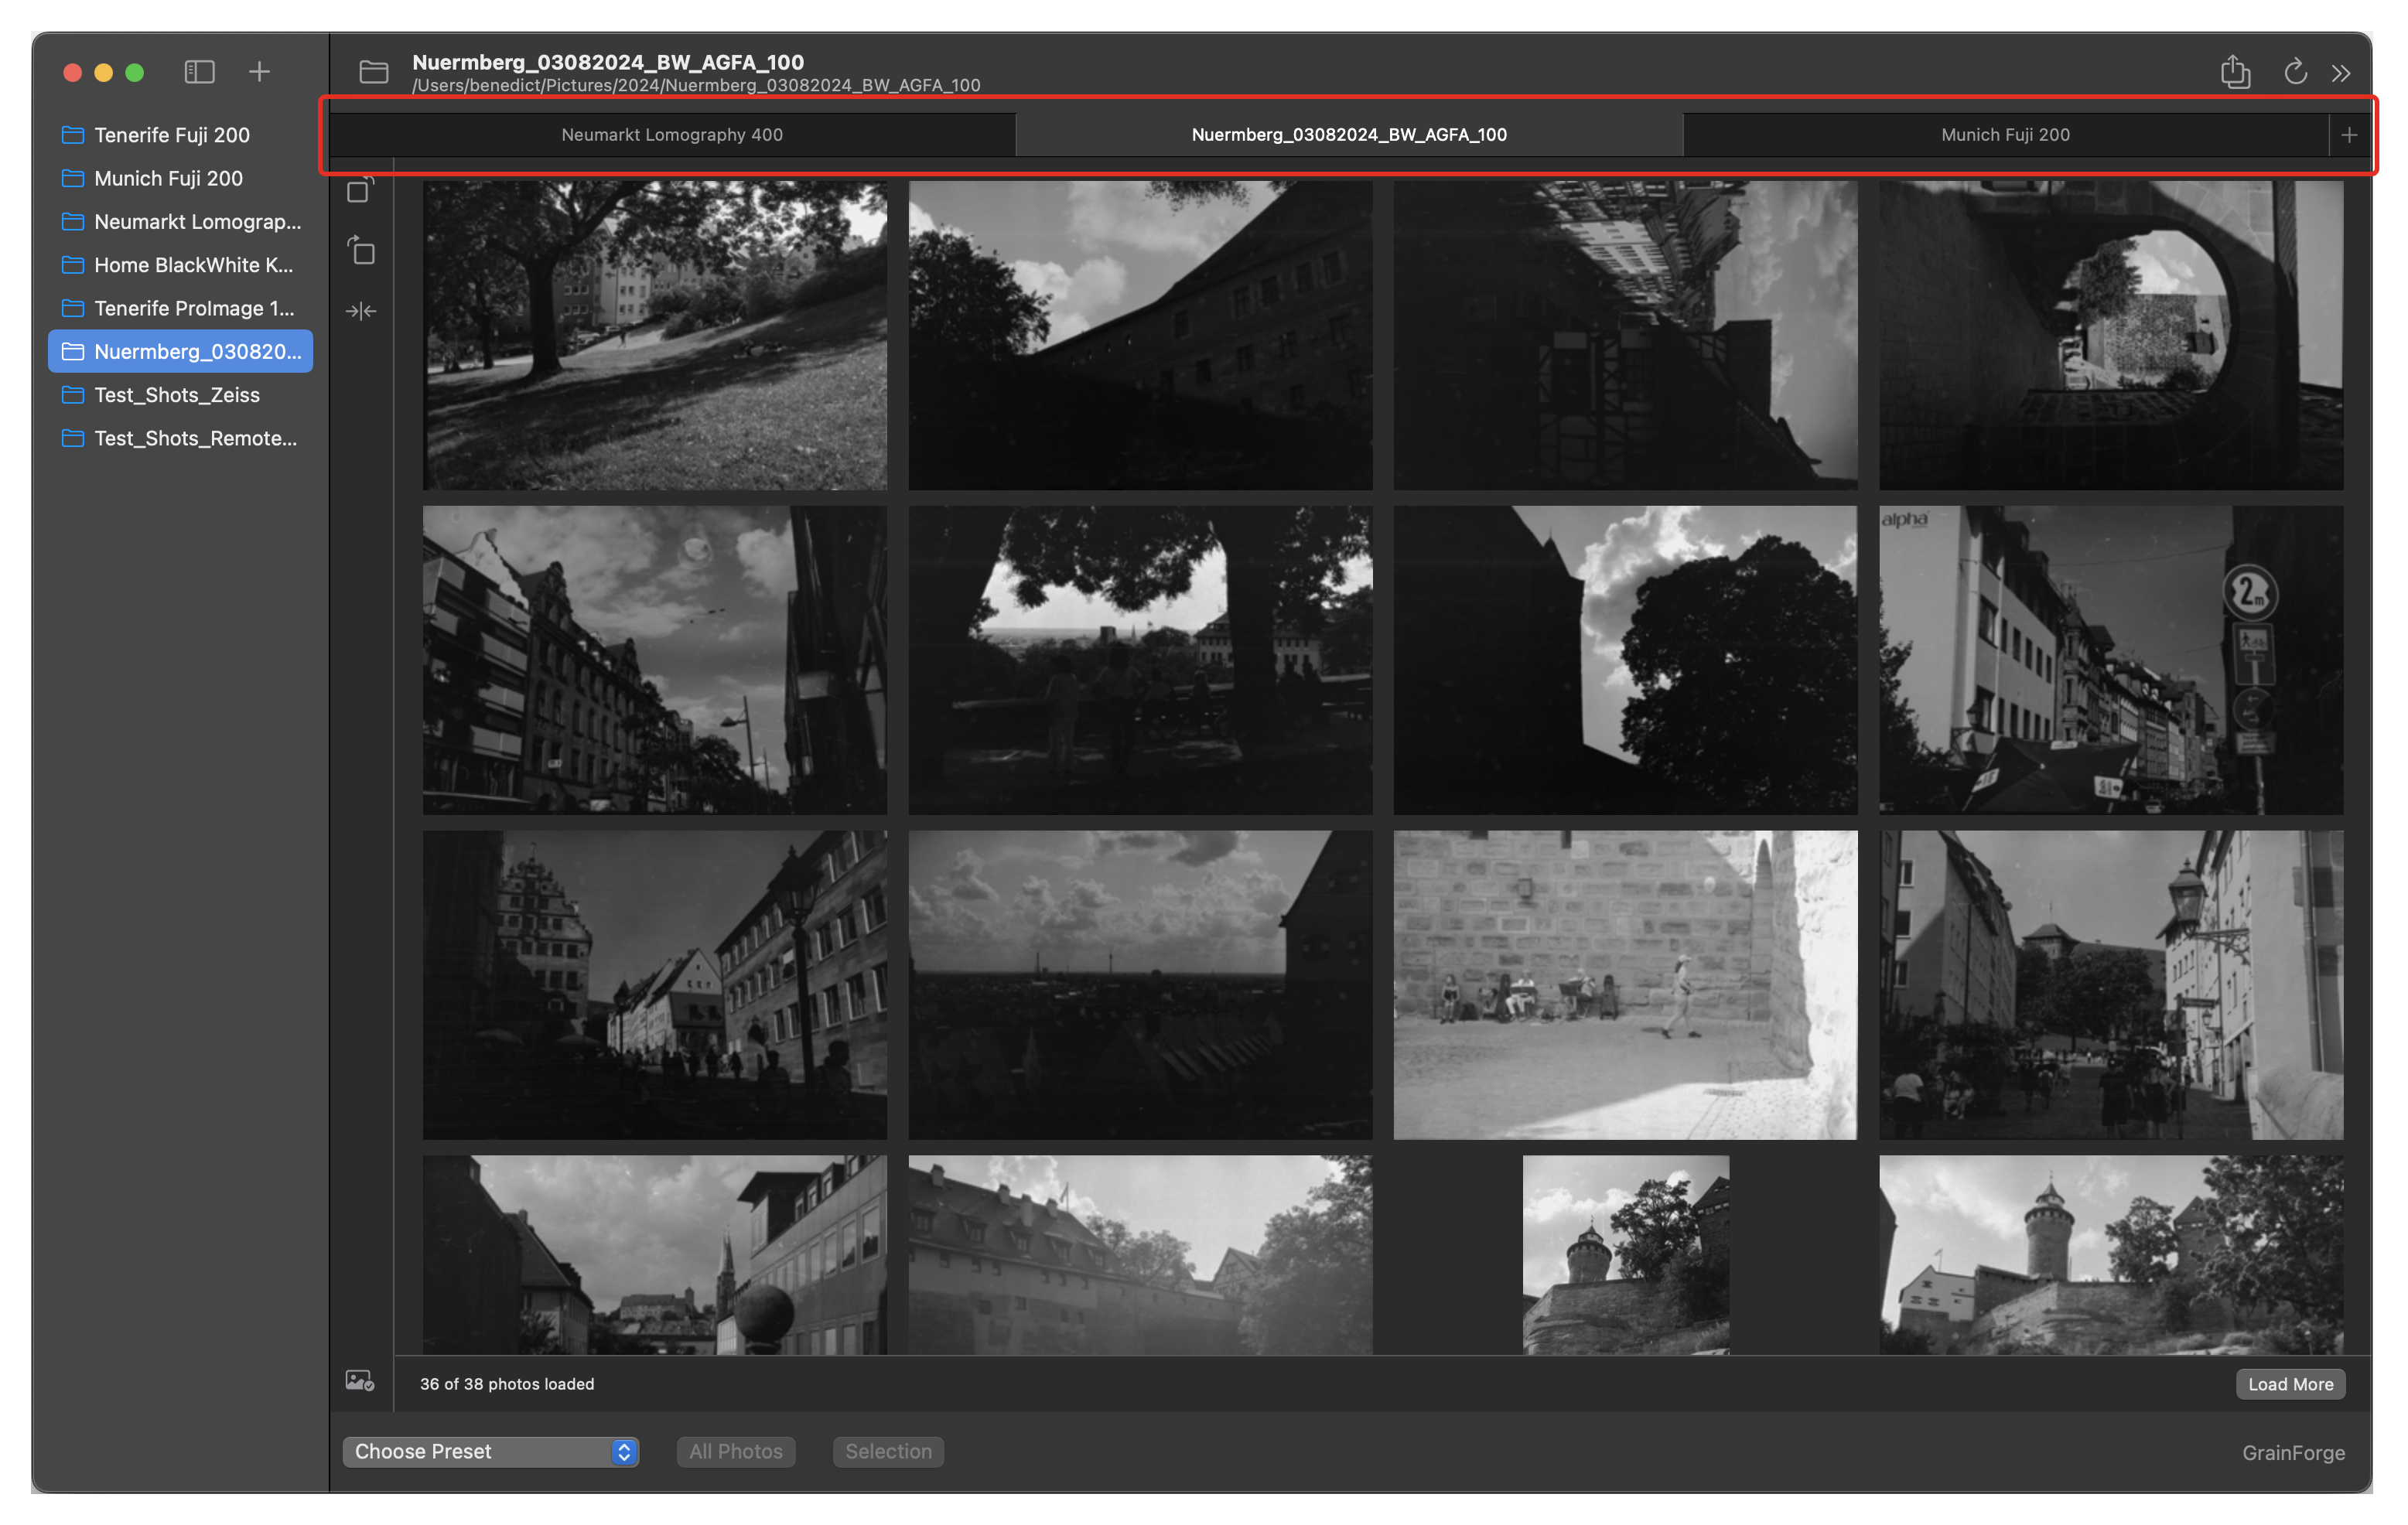The height and width of the screenshot is (1525, 2408).
Task: Expand the toolbar overflow chevrons
Action: coord(2341,73)
